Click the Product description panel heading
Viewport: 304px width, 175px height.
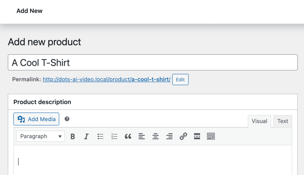pos(42,102)
